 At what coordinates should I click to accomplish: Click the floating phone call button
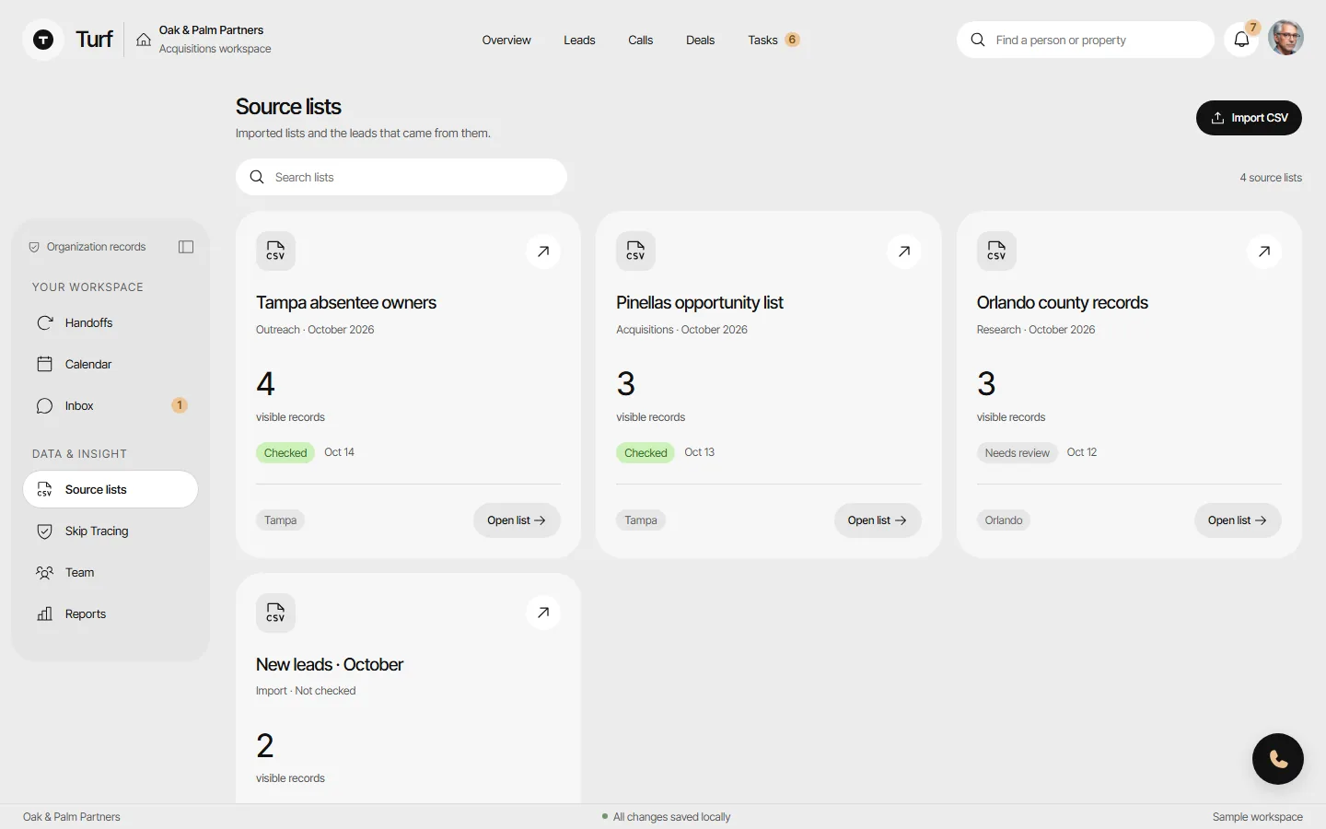pos(1278,759)
